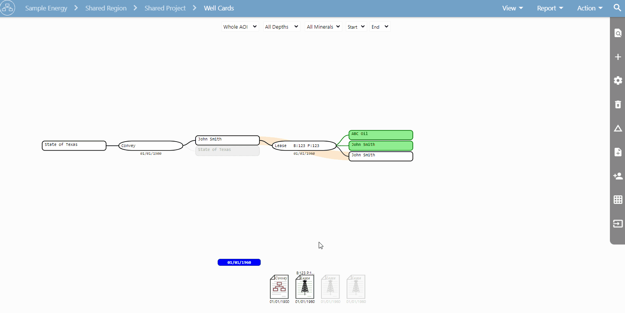The height and width of the screenshot is (313, 625).
Task: Click the blue 01/01/1960 date marker
Action: click(239, 262)
